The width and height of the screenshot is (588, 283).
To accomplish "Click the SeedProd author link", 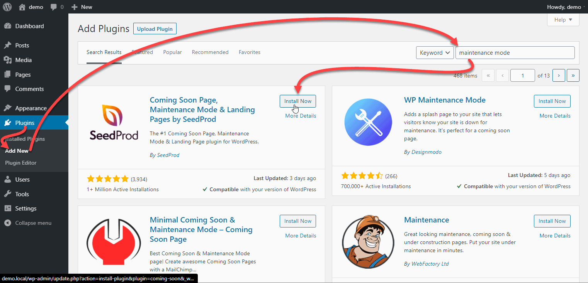I will coord(168,155).
